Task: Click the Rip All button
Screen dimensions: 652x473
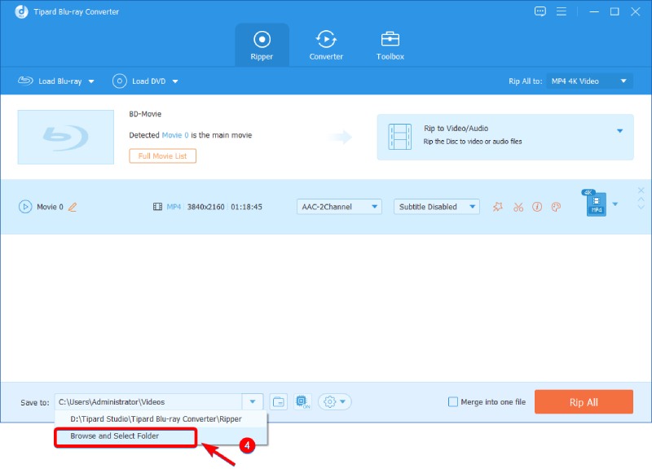Action: pos(584,402)
